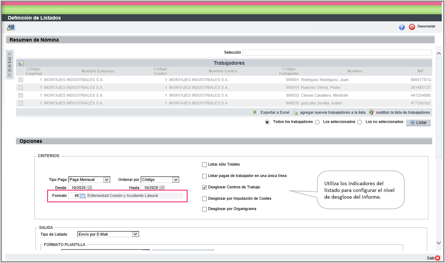Click worker code 000033
The image size is (445, 263).
(292, 96)
